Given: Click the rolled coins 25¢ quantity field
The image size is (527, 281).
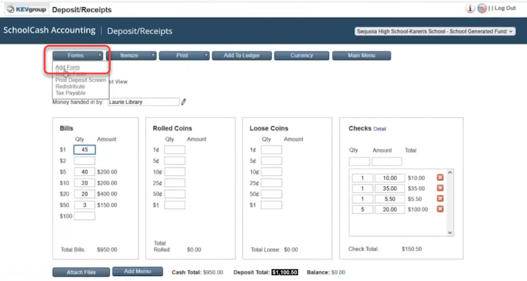Looking at the screenshot, I should 175,183.
